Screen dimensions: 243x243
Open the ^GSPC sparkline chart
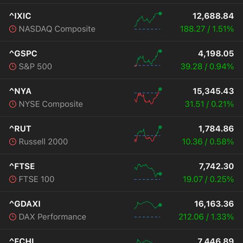click(148, 58)
